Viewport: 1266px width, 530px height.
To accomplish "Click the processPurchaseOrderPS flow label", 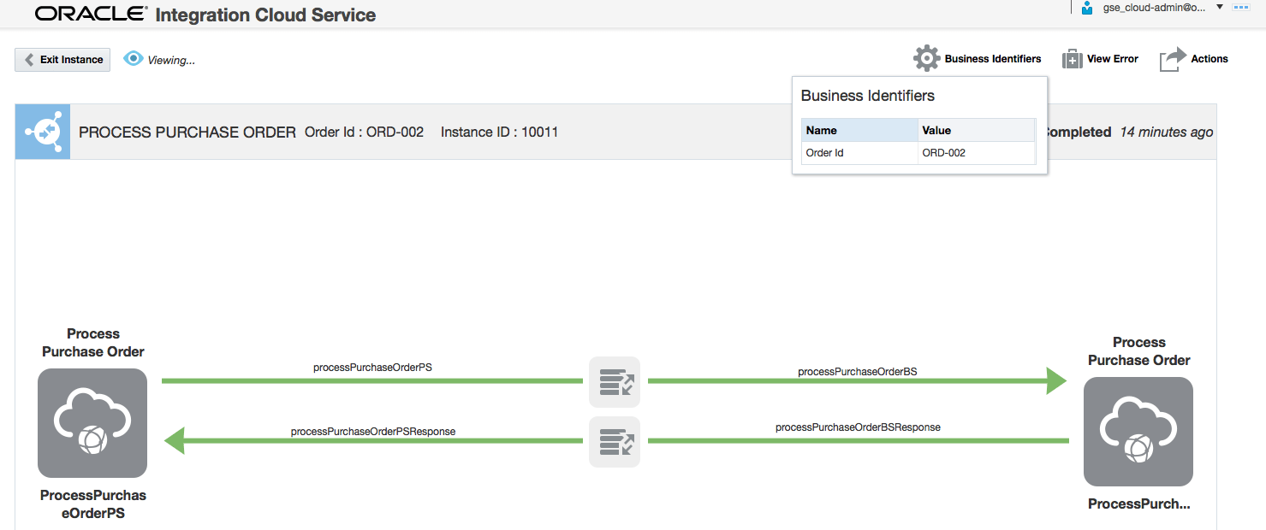I will tap(372, 367).
